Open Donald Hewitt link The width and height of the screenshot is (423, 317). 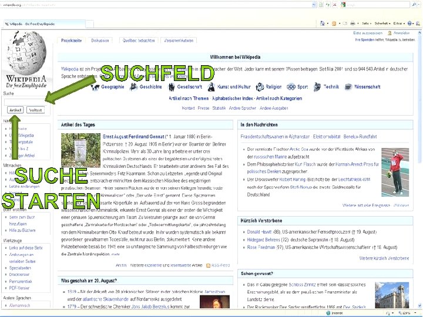click(x=259, y=232)
